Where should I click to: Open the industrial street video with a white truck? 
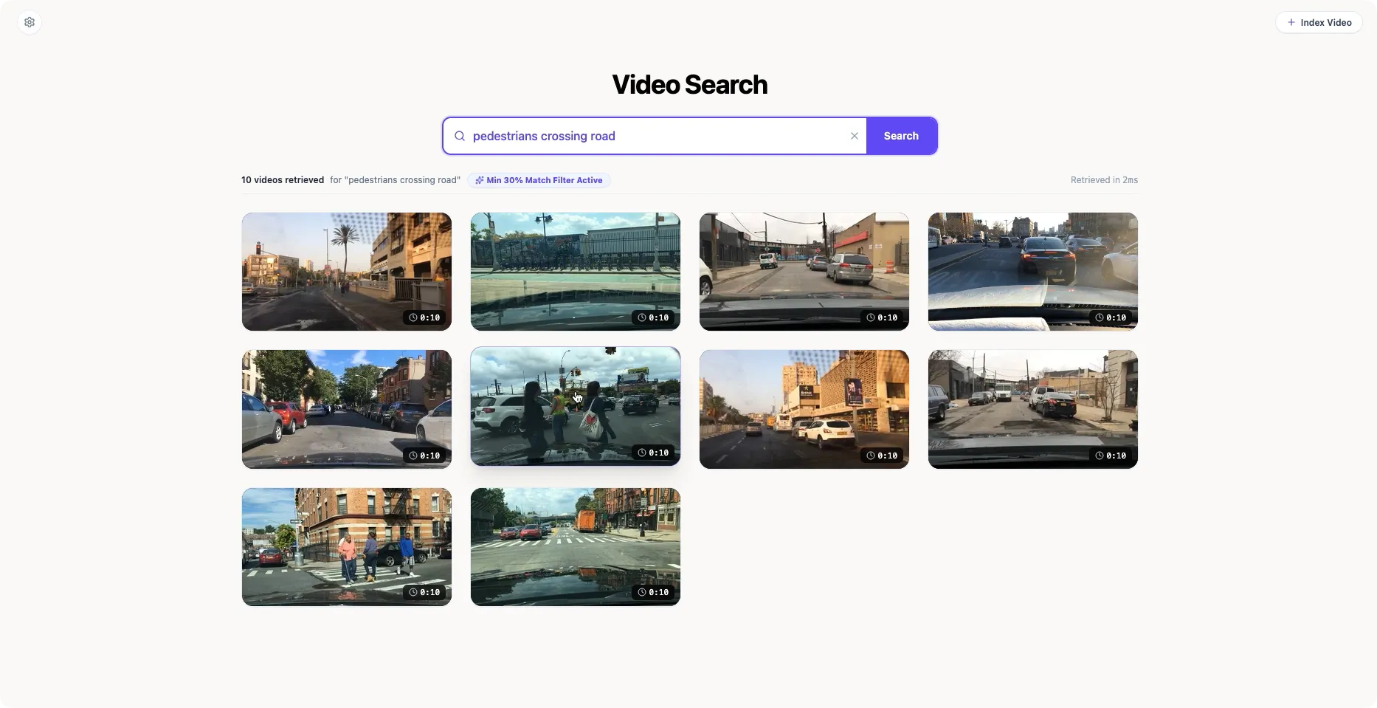pyautogui.click(x=1033, y=409)
